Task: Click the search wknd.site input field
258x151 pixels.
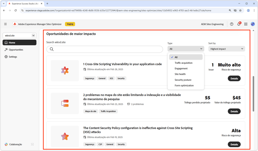Action: [105, 49]
